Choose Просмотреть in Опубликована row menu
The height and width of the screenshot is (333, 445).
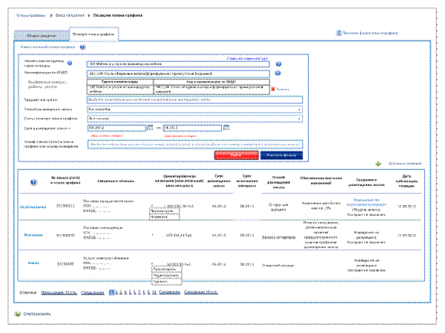[x=164, y=211]
